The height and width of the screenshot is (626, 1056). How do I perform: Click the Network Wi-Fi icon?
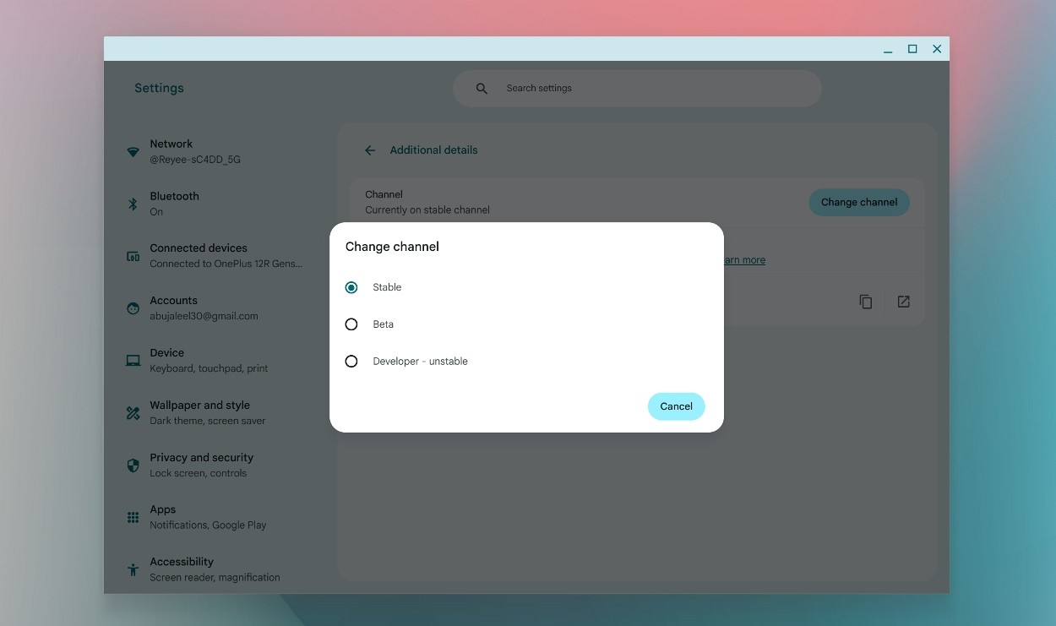tap(133, 152)
